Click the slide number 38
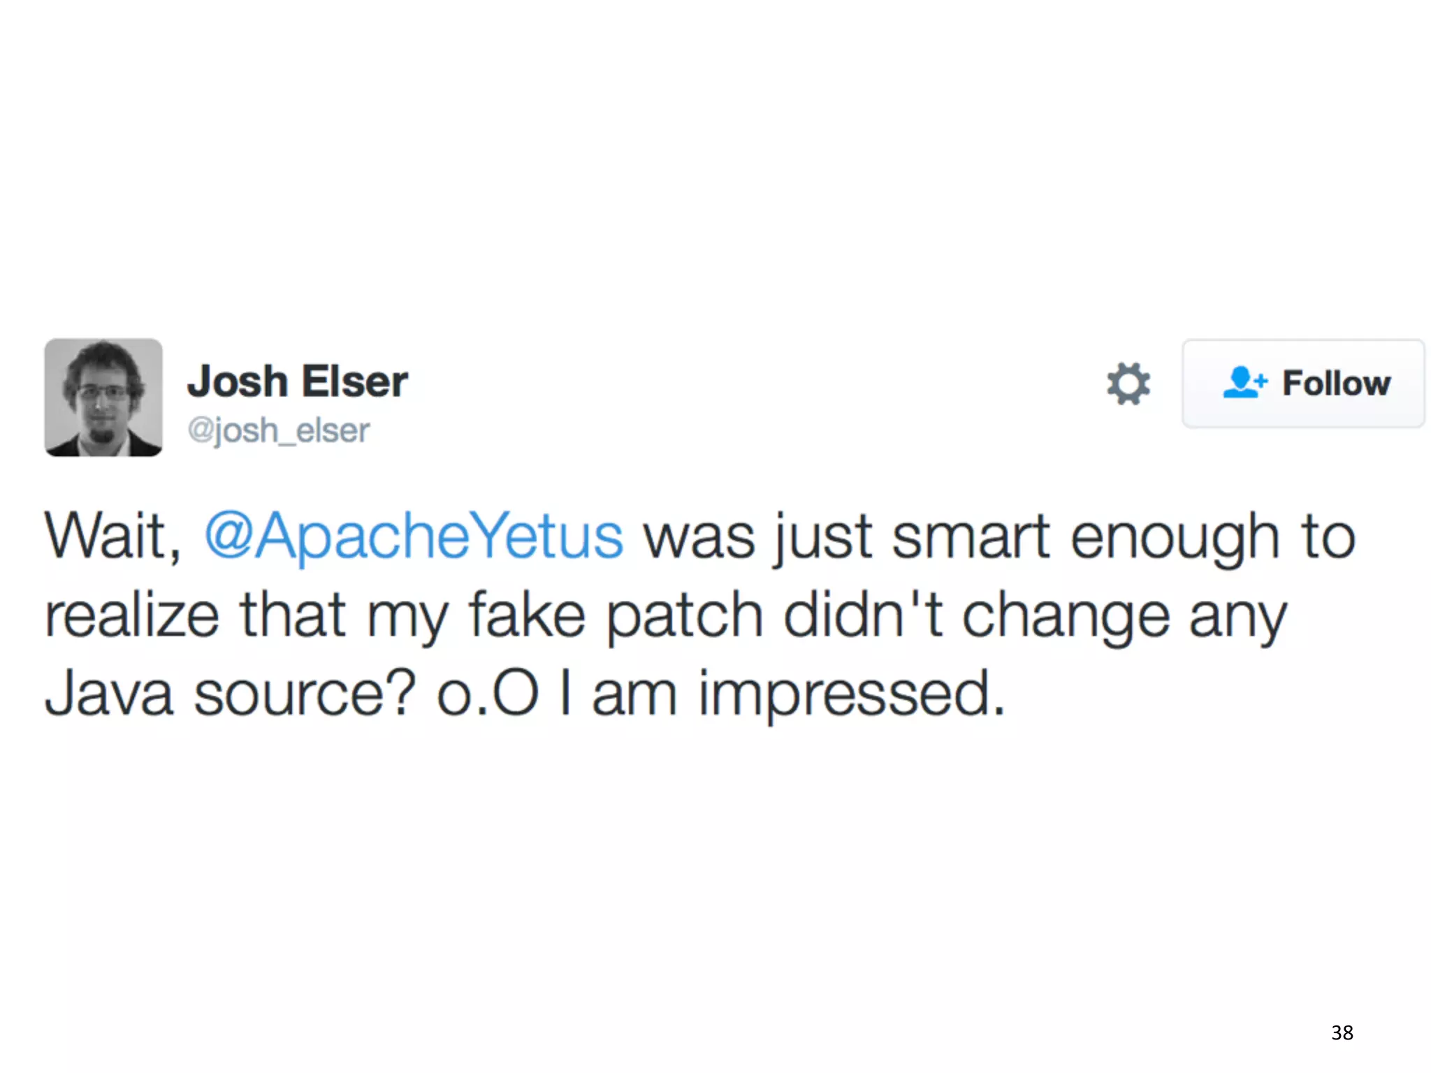The width and height of the screenshot is (1431, 1073). click(x=1342, y=1032)
